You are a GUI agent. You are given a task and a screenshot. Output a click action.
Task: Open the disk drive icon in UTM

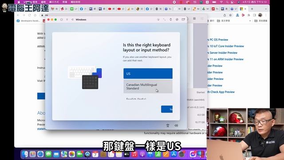tap(177, 20)
